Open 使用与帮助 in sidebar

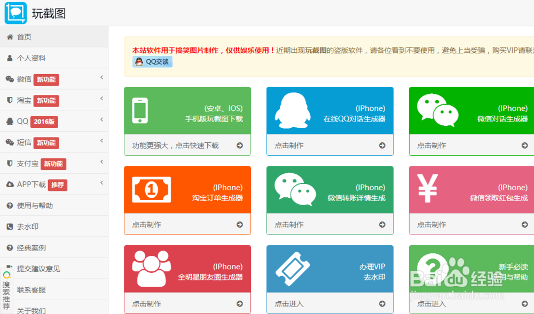(54, 206)
